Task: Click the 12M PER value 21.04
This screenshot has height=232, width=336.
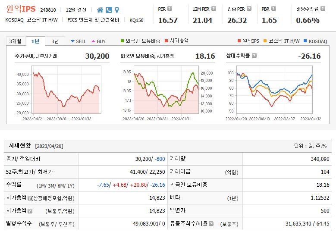Action: click(x=202, y=20)
